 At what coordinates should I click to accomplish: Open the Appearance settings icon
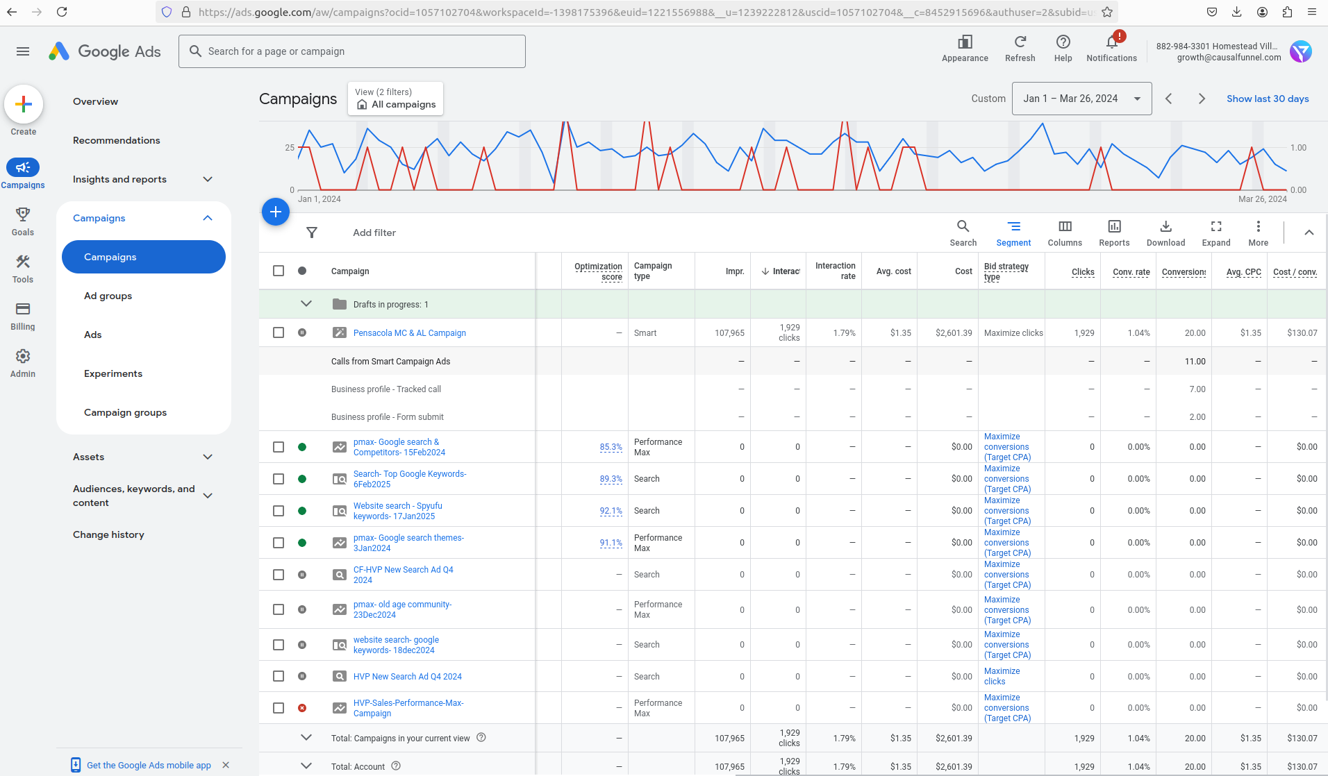[965, 49]
